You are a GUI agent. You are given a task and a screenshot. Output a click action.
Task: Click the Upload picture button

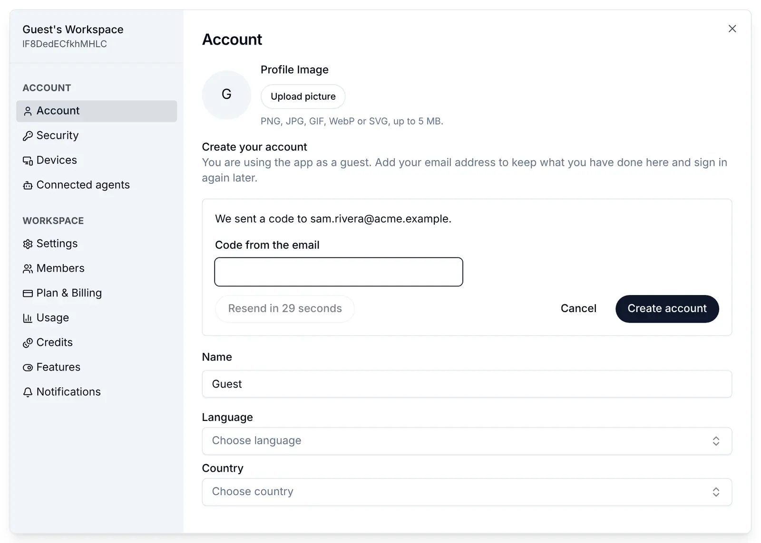[x=303, y=96]
